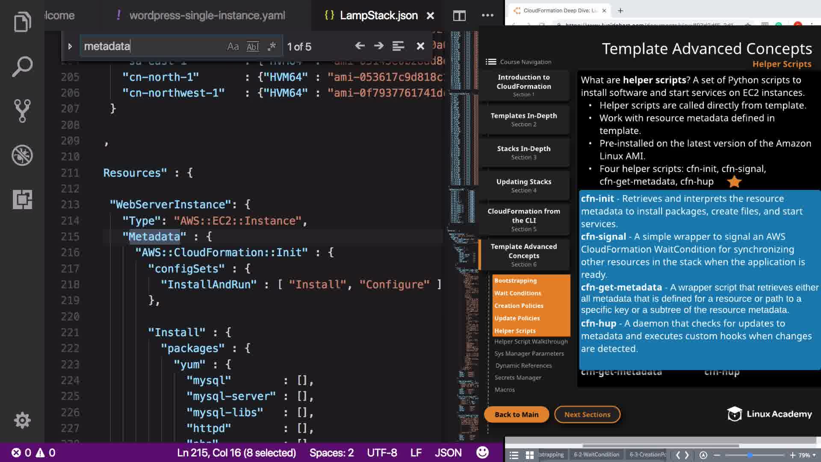Toggle Match Case in find
821x462 pixels.
(233, 46)
